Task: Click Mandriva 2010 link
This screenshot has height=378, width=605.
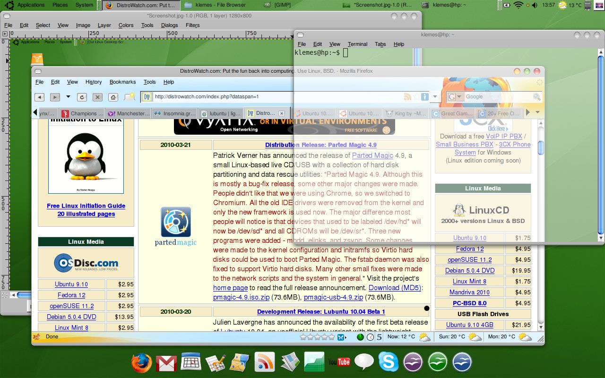Action: [x=469, y=292]
